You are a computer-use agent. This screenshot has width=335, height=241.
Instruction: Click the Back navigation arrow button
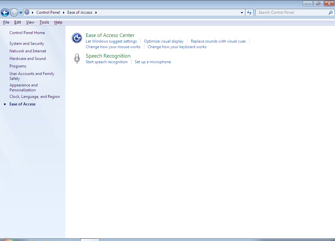tap(5, 13)
